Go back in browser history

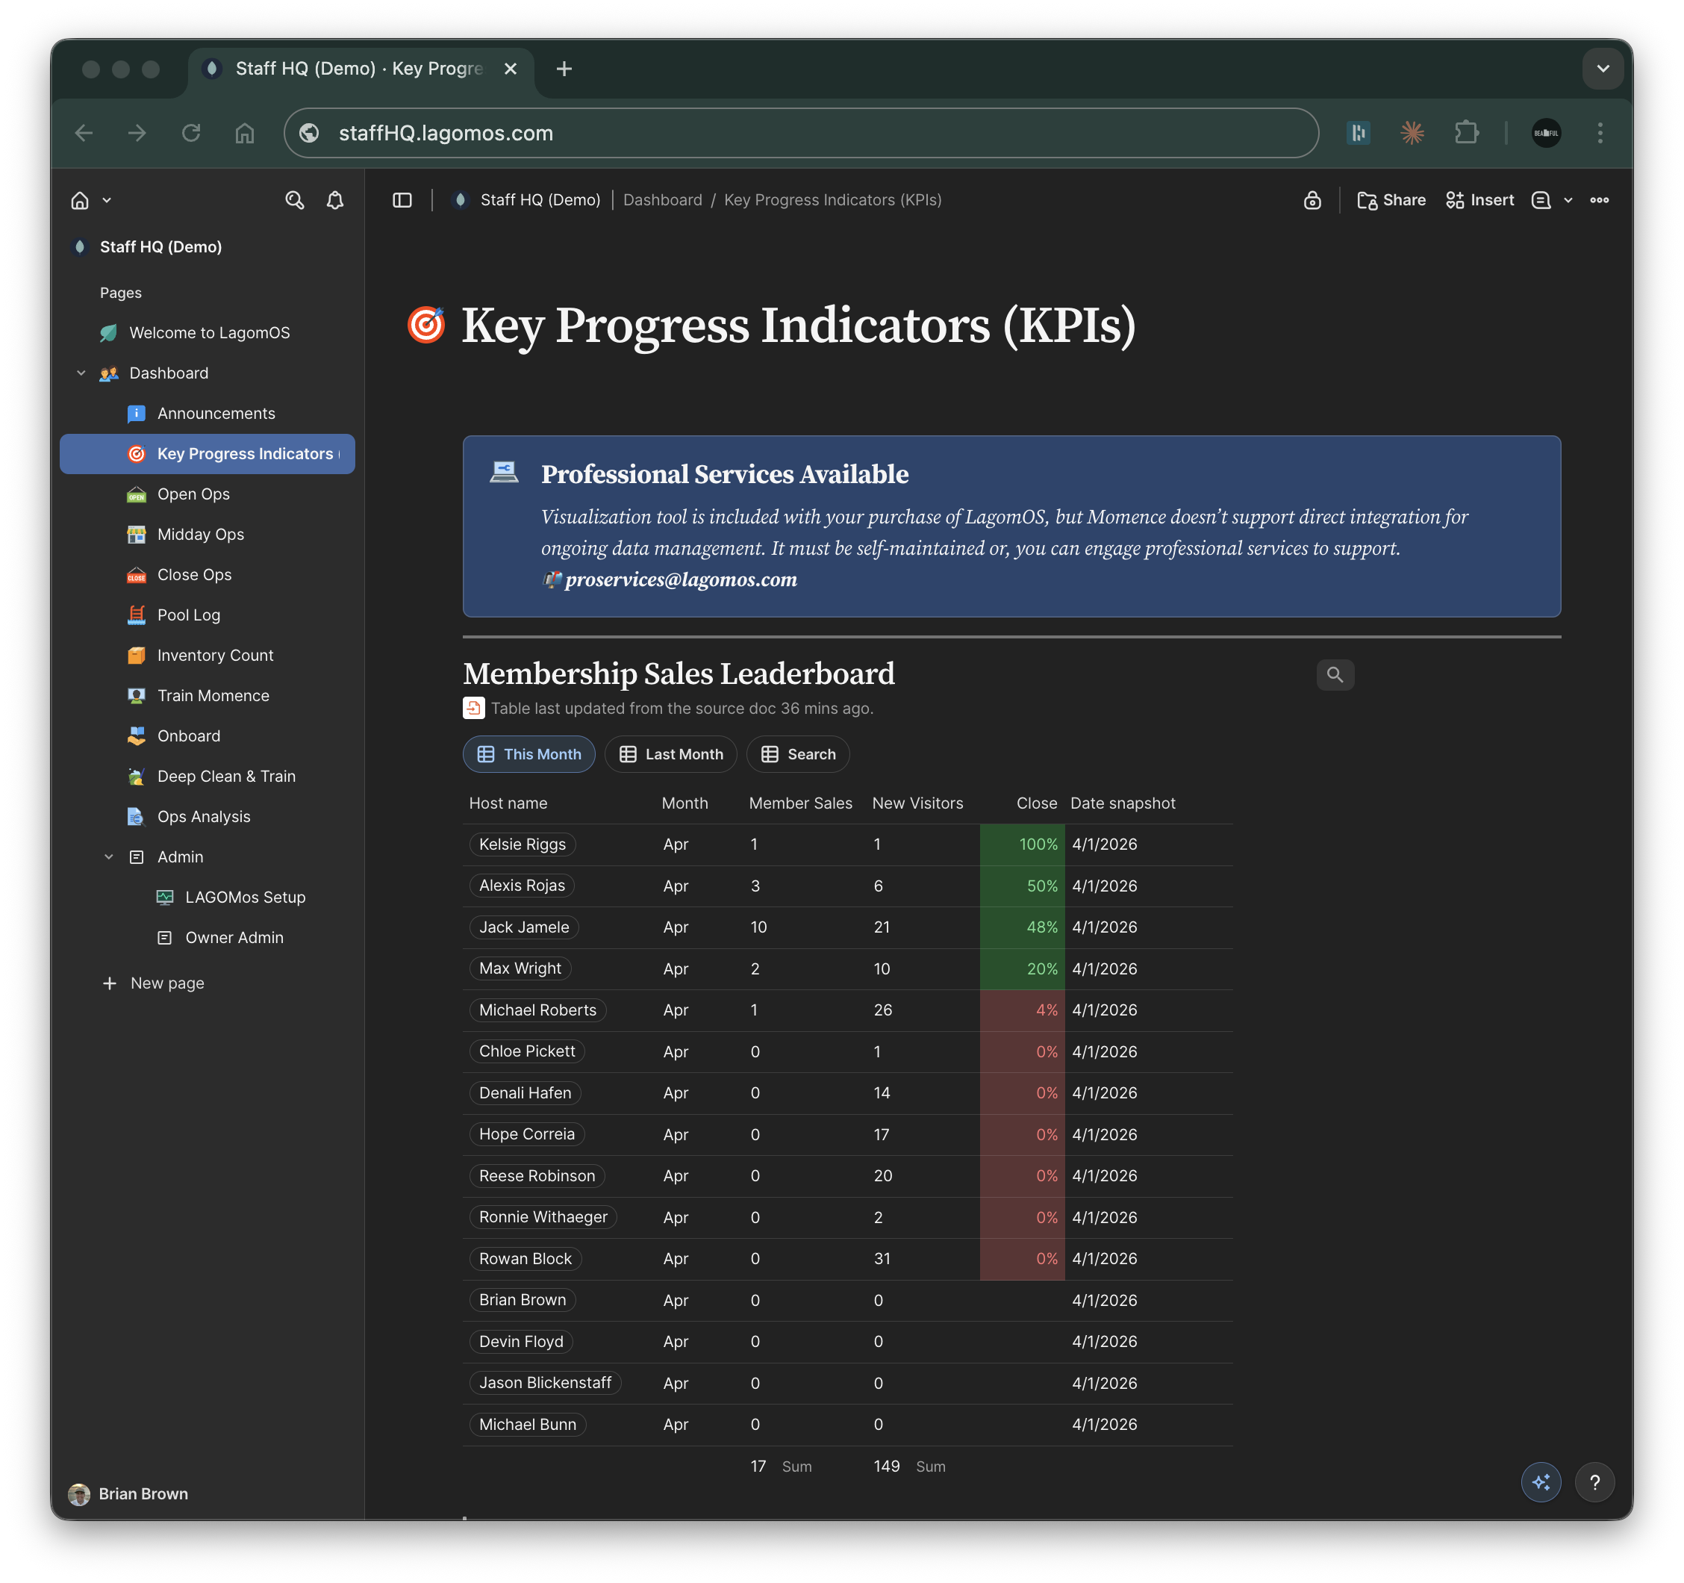pos(84,133)
